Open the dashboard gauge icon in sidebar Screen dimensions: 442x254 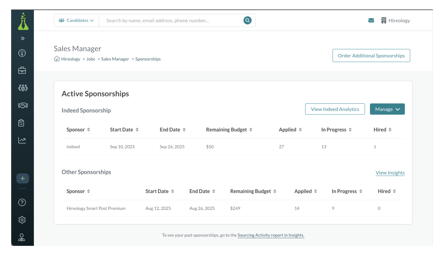pos(22,53)
